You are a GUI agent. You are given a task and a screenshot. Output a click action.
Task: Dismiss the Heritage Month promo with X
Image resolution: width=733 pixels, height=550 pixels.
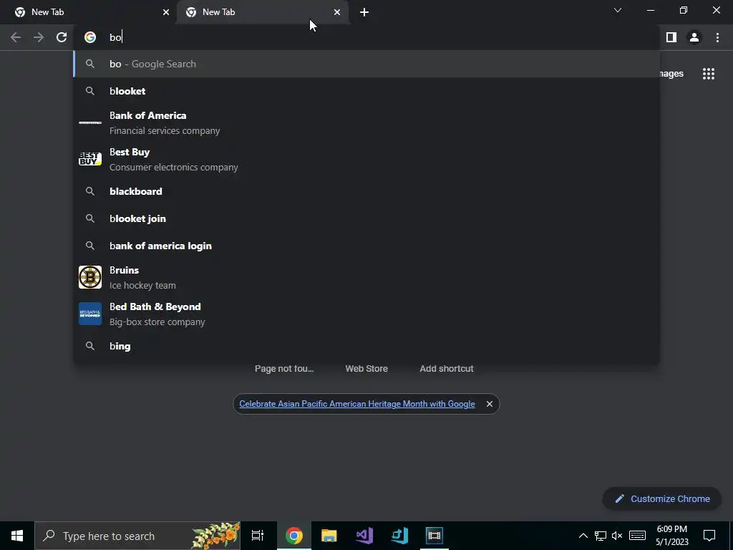tap(490, 404)
